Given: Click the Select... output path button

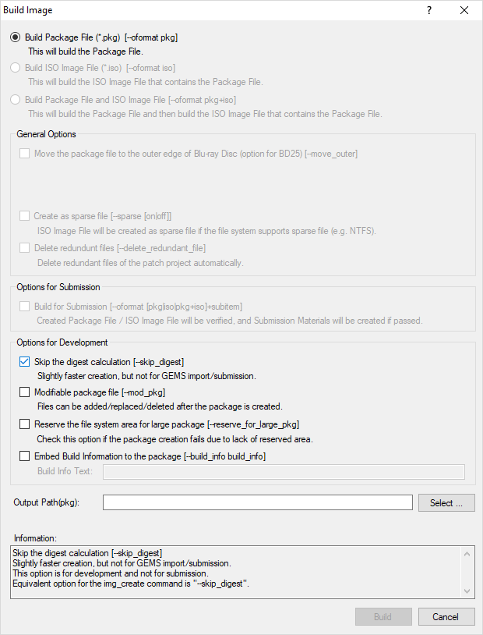Looking at the screenshot, I should (x=446, y=503).
